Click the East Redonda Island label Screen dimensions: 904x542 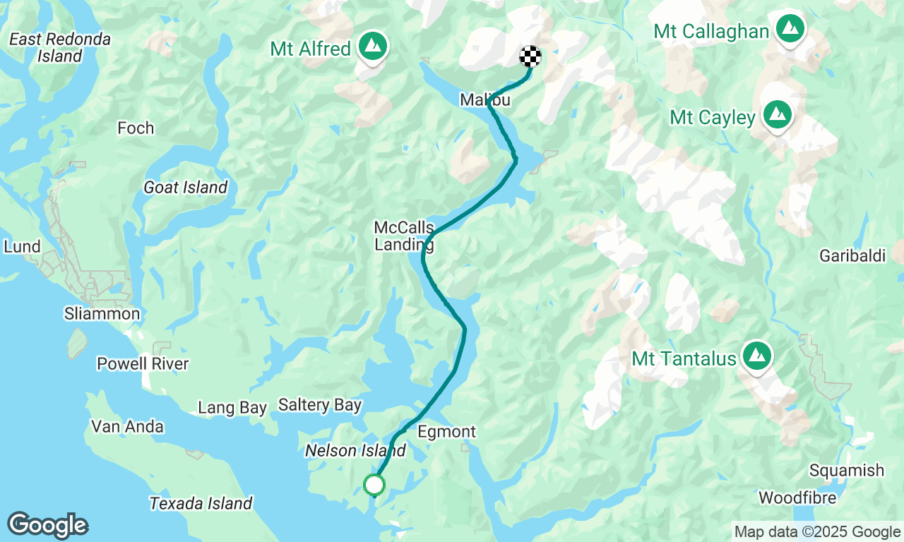click(x=60, y=47)
